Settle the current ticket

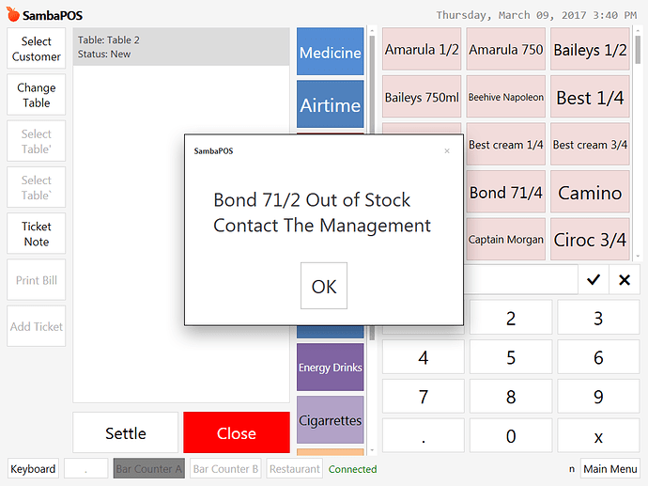point(126,433)
